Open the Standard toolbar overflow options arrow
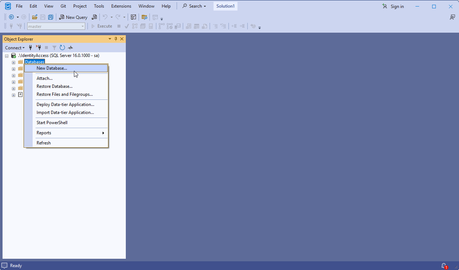The image size is (459, 270). click(162, 18)
